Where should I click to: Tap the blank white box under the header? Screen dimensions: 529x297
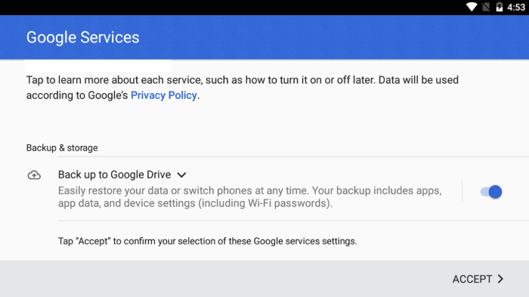[97, 66]
